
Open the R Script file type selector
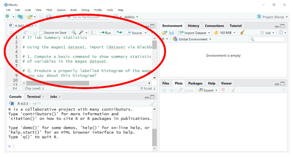click(148, 88)
